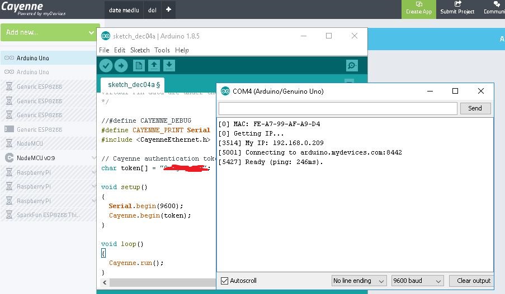This screenshot has height=294, width=505.
Task: Click icon of second greyed Arduino Uno device
Action: pos(9,72)
